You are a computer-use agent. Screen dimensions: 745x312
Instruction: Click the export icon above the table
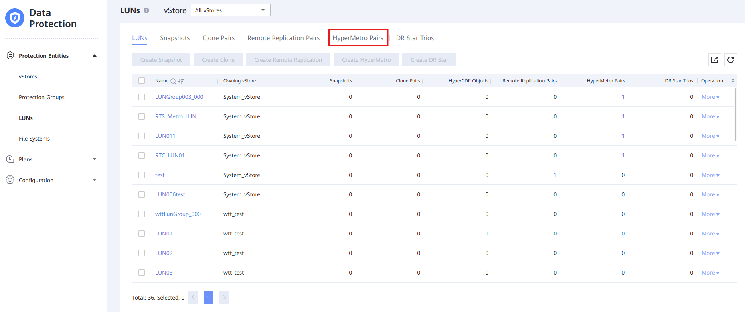[x=715, y=60]
